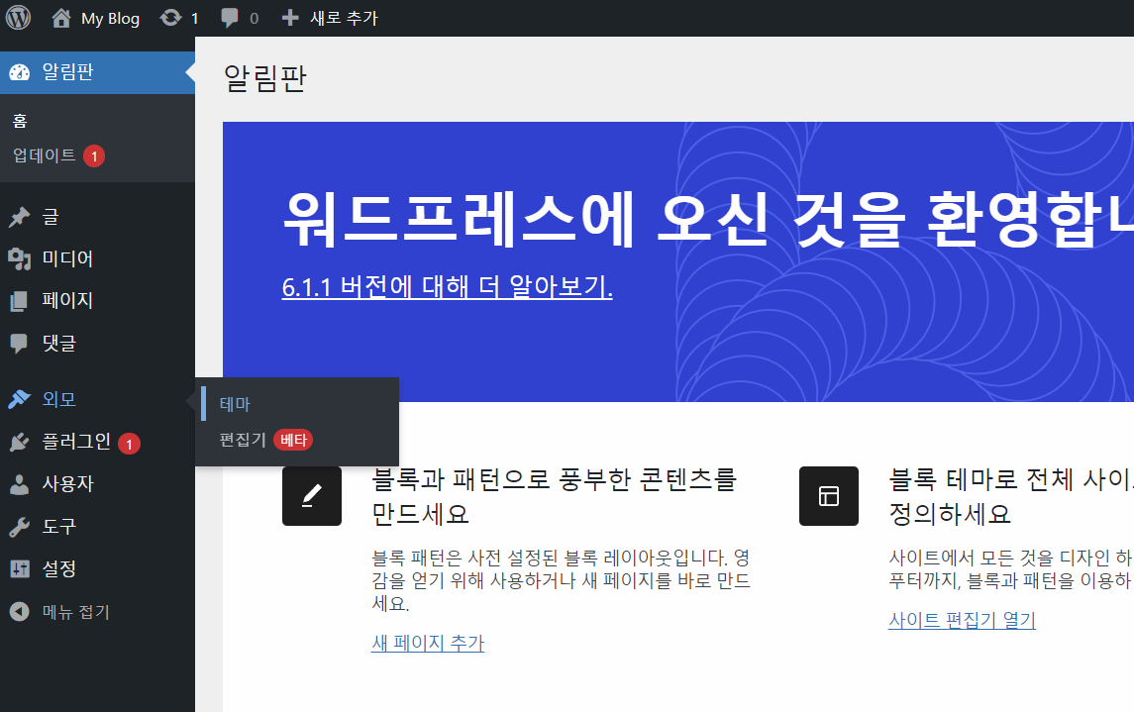Click the pushpin icon for 글

[20, 217]
